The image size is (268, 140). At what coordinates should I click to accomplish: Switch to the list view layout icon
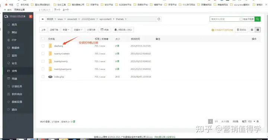(x=252, y=30)
